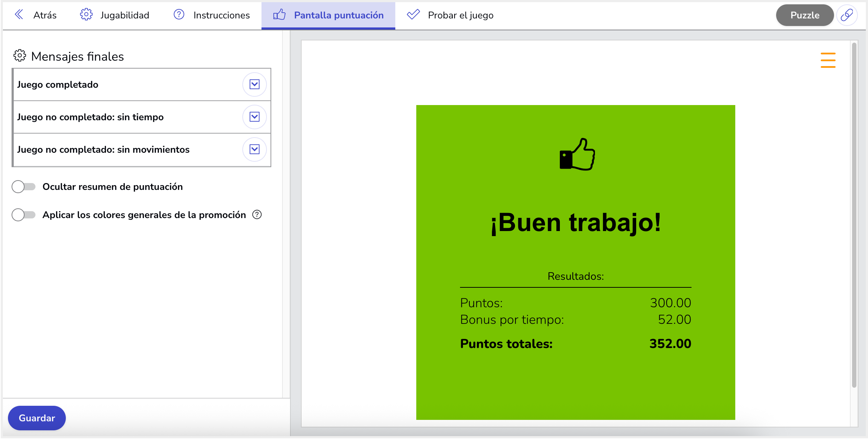Click the back arrow icon

point(19,15)
